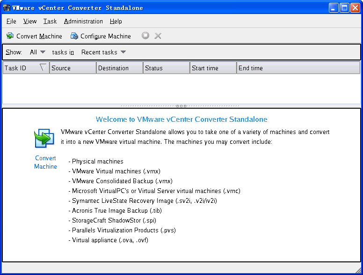Click the Convert Machine link under the icon
This screenshot has width=363, height=275.
pyautogui.click(x=45, y=162)
